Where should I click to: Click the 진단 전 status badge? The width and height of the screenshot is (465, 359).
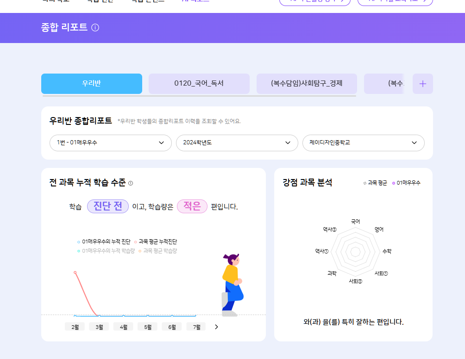[108, 206]
